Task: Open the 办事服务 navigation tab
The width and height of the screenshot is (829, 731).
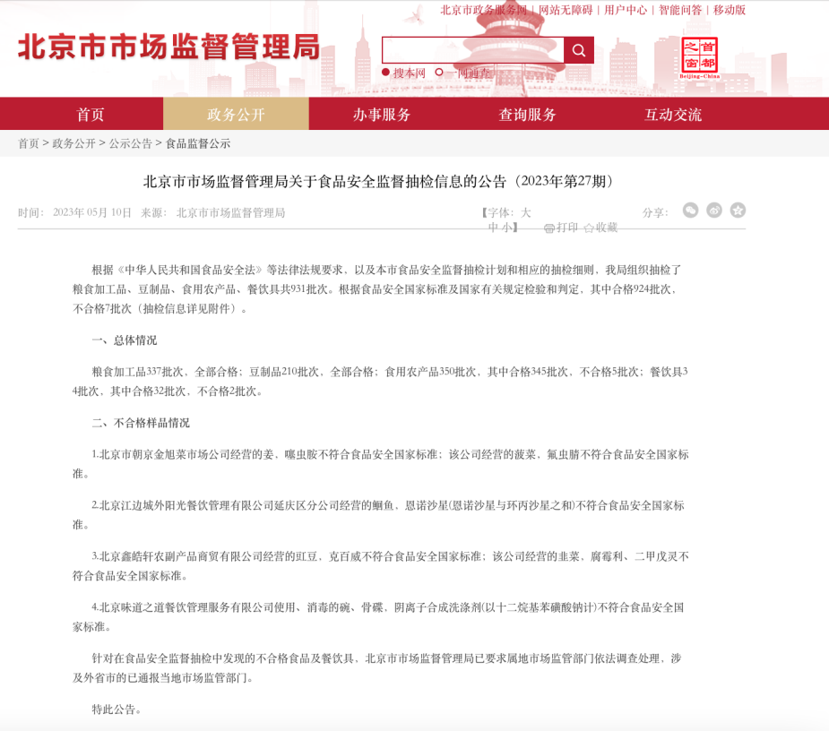Action: click(381, 114)
